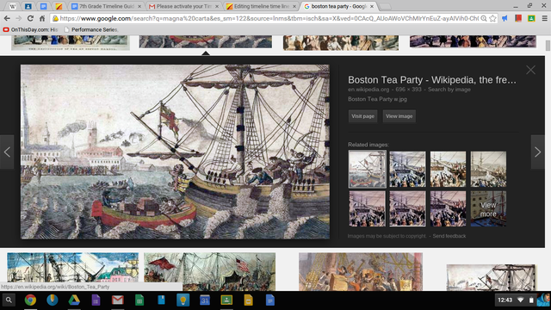Image resolution: width=551 pixels, height=310 pixels.
Task: Open Google Slides yellow shelf icon
Action: click(249, 301)
